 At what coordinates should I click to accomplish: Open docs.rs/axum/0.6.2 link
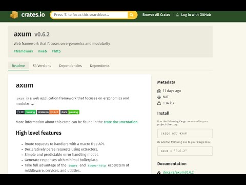(x=178, y=172)
